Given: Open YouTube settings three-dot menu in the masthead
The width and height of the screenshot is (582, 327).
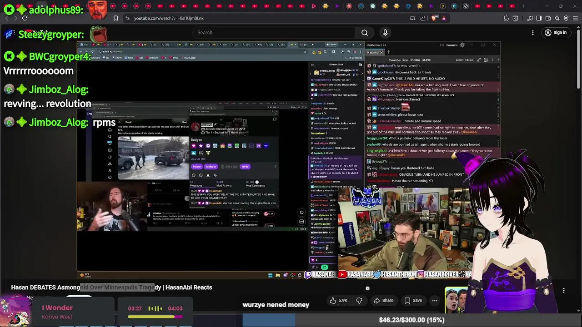Looking at the screenshot, I should [533, 33].
